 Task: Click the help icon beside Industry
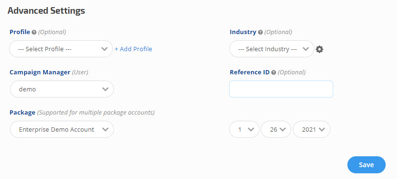pos(260,32)
